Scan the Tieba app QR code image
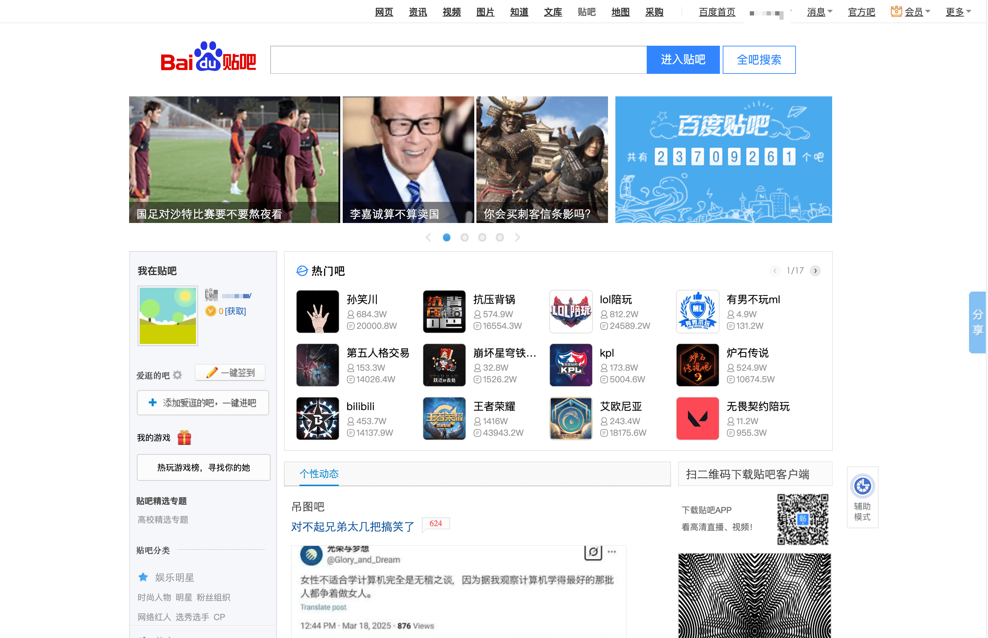Image resolution: width=988 pixels, height=638 pixels. click(802, 519)
